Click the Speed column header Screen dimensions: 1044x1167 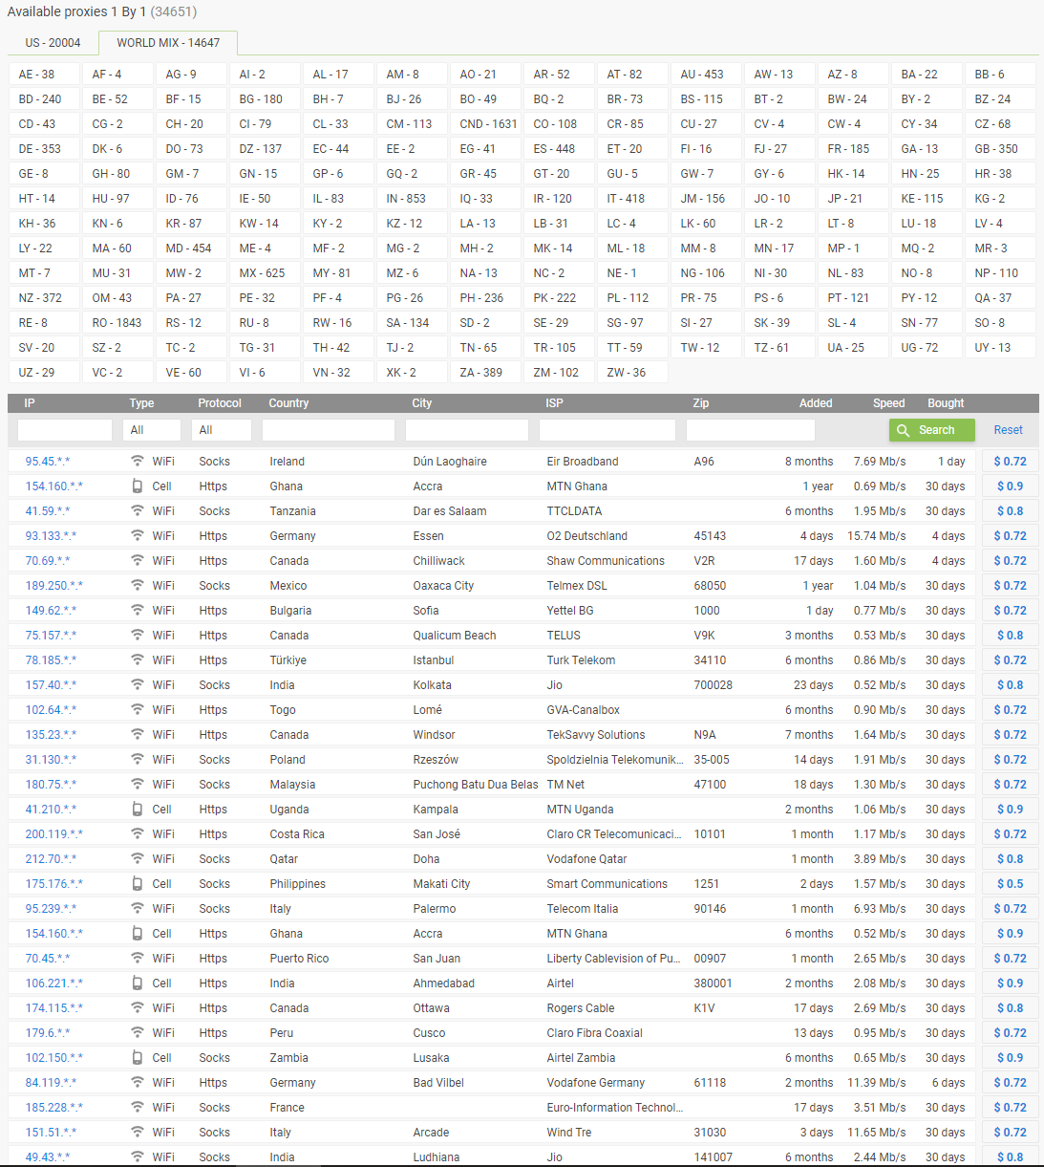[888, 403]
